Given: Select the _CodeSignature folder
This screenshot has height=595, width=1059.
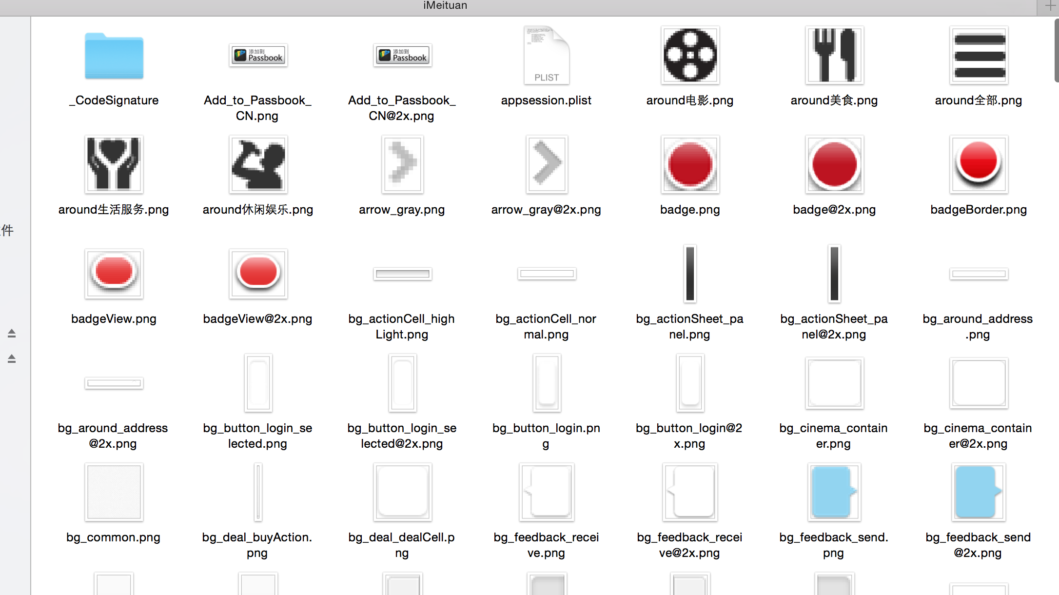Looking at the screenshot, I should (114, 56).
